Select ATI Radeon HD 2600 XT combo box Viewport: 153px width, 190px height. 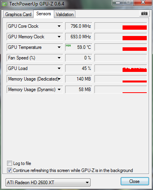[48, 183]
